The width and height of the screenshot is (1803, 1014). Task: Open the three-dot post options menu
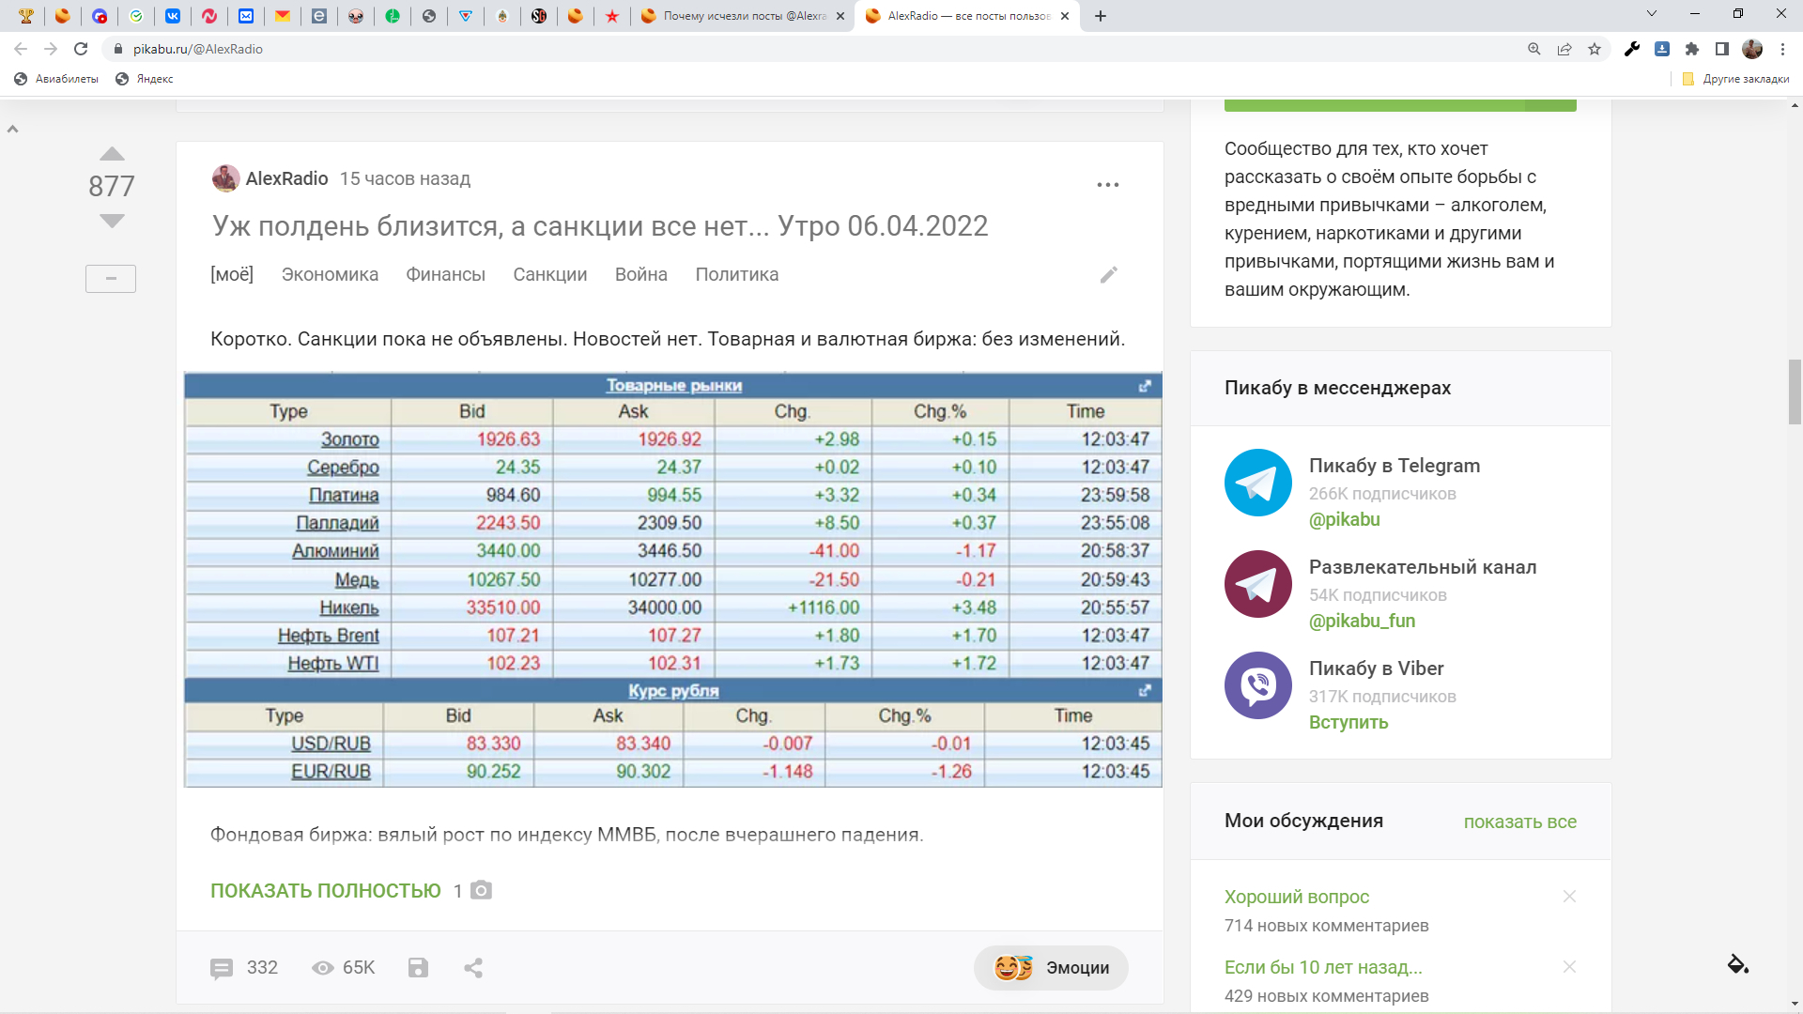tap(1108, 185)
